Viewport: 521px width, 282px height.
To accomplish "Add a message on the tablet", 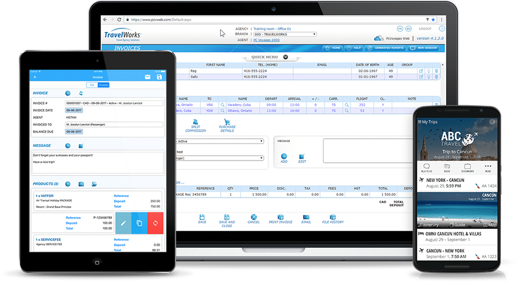I will (68, 146).
